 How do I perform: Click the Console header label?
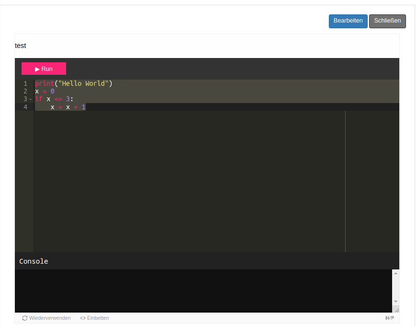[x=34, y=261]
